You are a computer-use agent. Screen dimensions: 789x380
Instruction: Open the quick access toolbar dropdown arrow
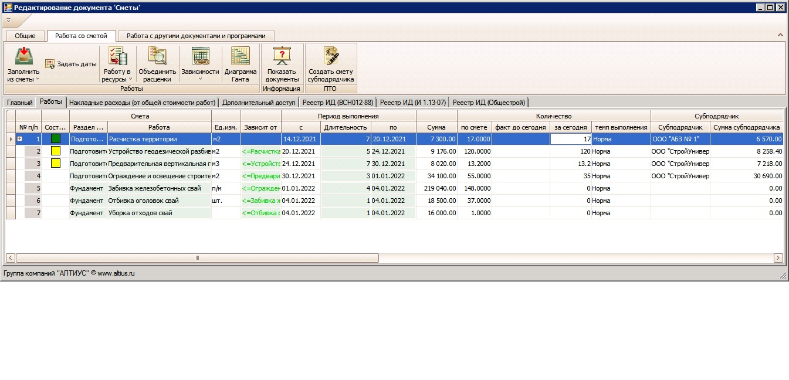tap(8, 20)
